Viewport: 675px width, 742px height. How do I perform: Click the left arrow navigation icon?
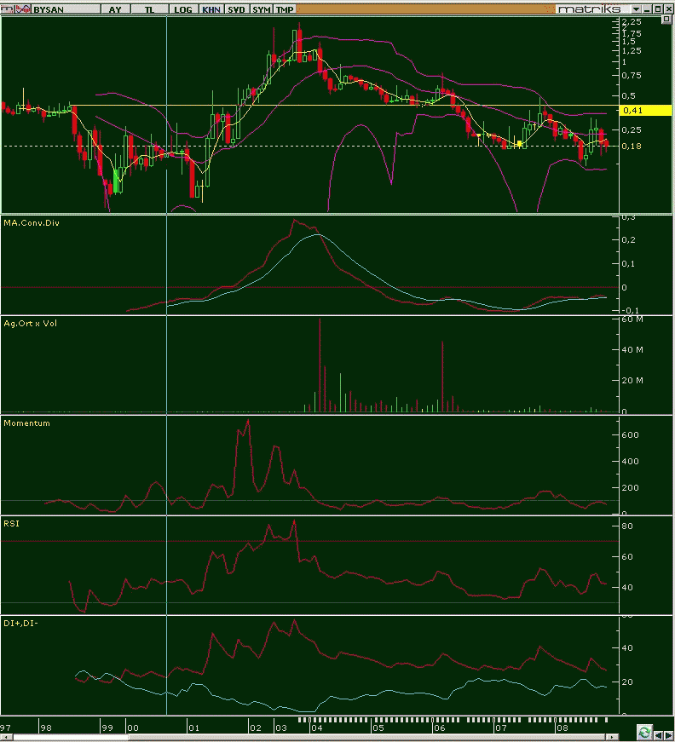[658, 735]
